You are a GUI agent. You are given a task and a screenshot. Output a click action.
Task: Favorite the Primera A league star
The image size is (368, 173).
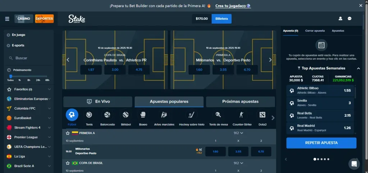pyautogui.click(x=68, y=133)
